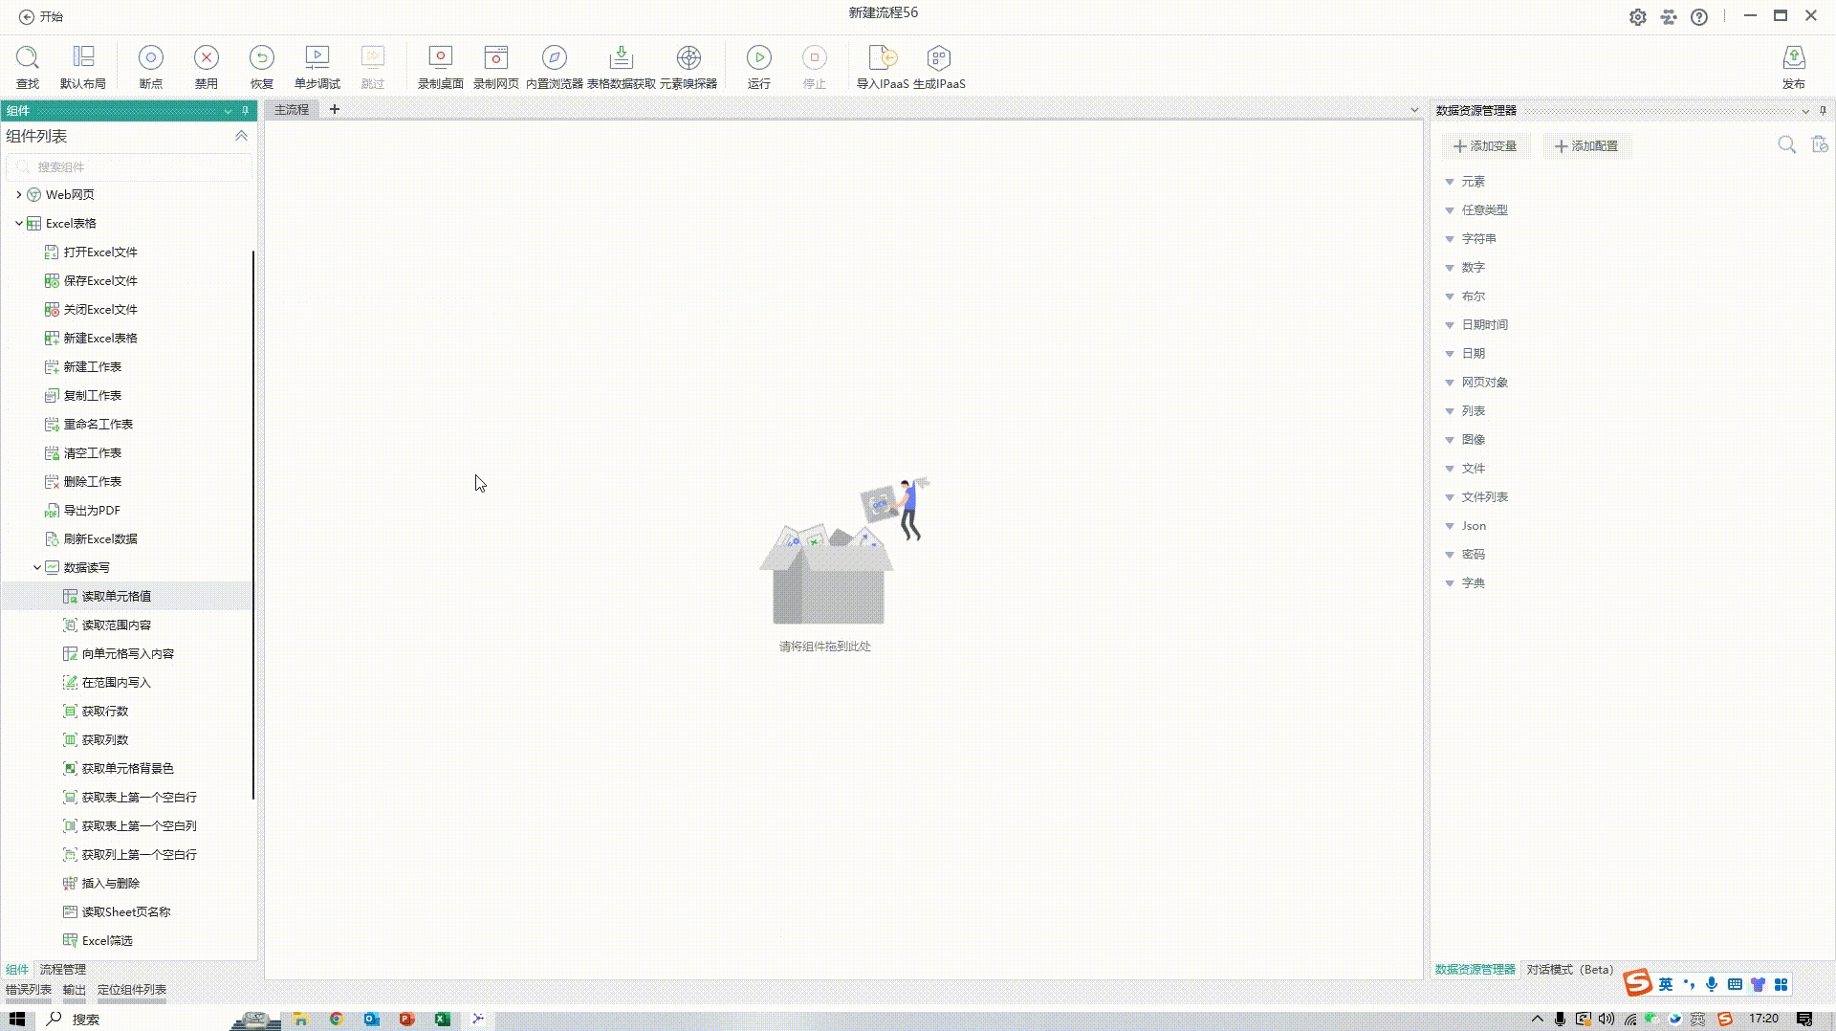Click the 搜索组件 search field
1836x1031 pixels.
[x=129, y=166]
